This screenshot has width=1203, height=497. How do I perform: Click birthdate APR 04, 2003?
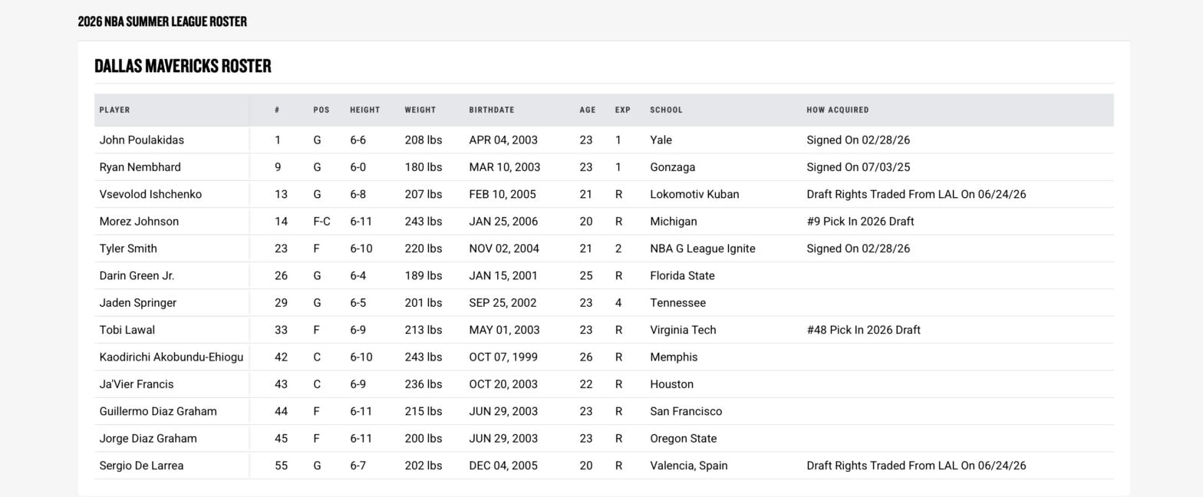point(503,140)
